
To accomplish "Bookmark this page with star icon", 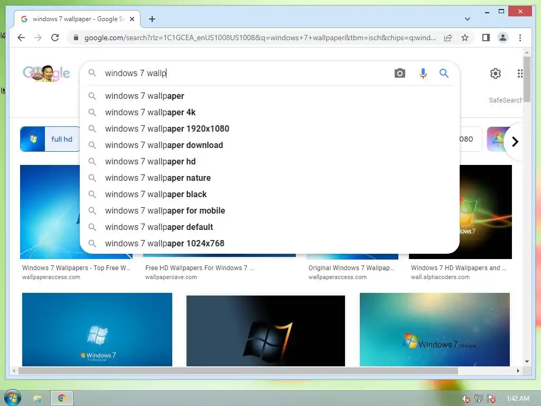I will [x=465, y=38].
